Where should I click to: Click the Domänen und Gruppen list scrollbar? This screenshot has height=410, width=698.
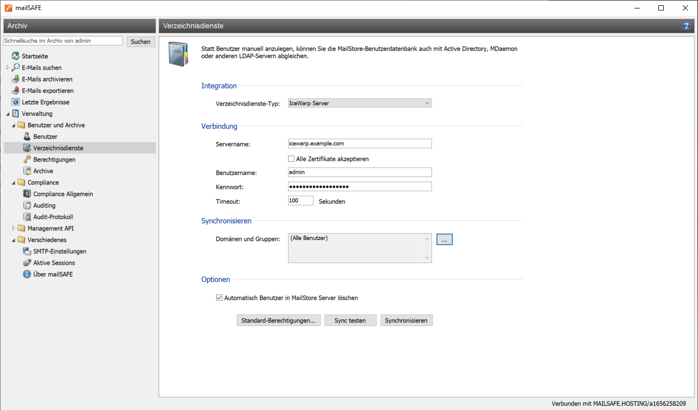427,248
